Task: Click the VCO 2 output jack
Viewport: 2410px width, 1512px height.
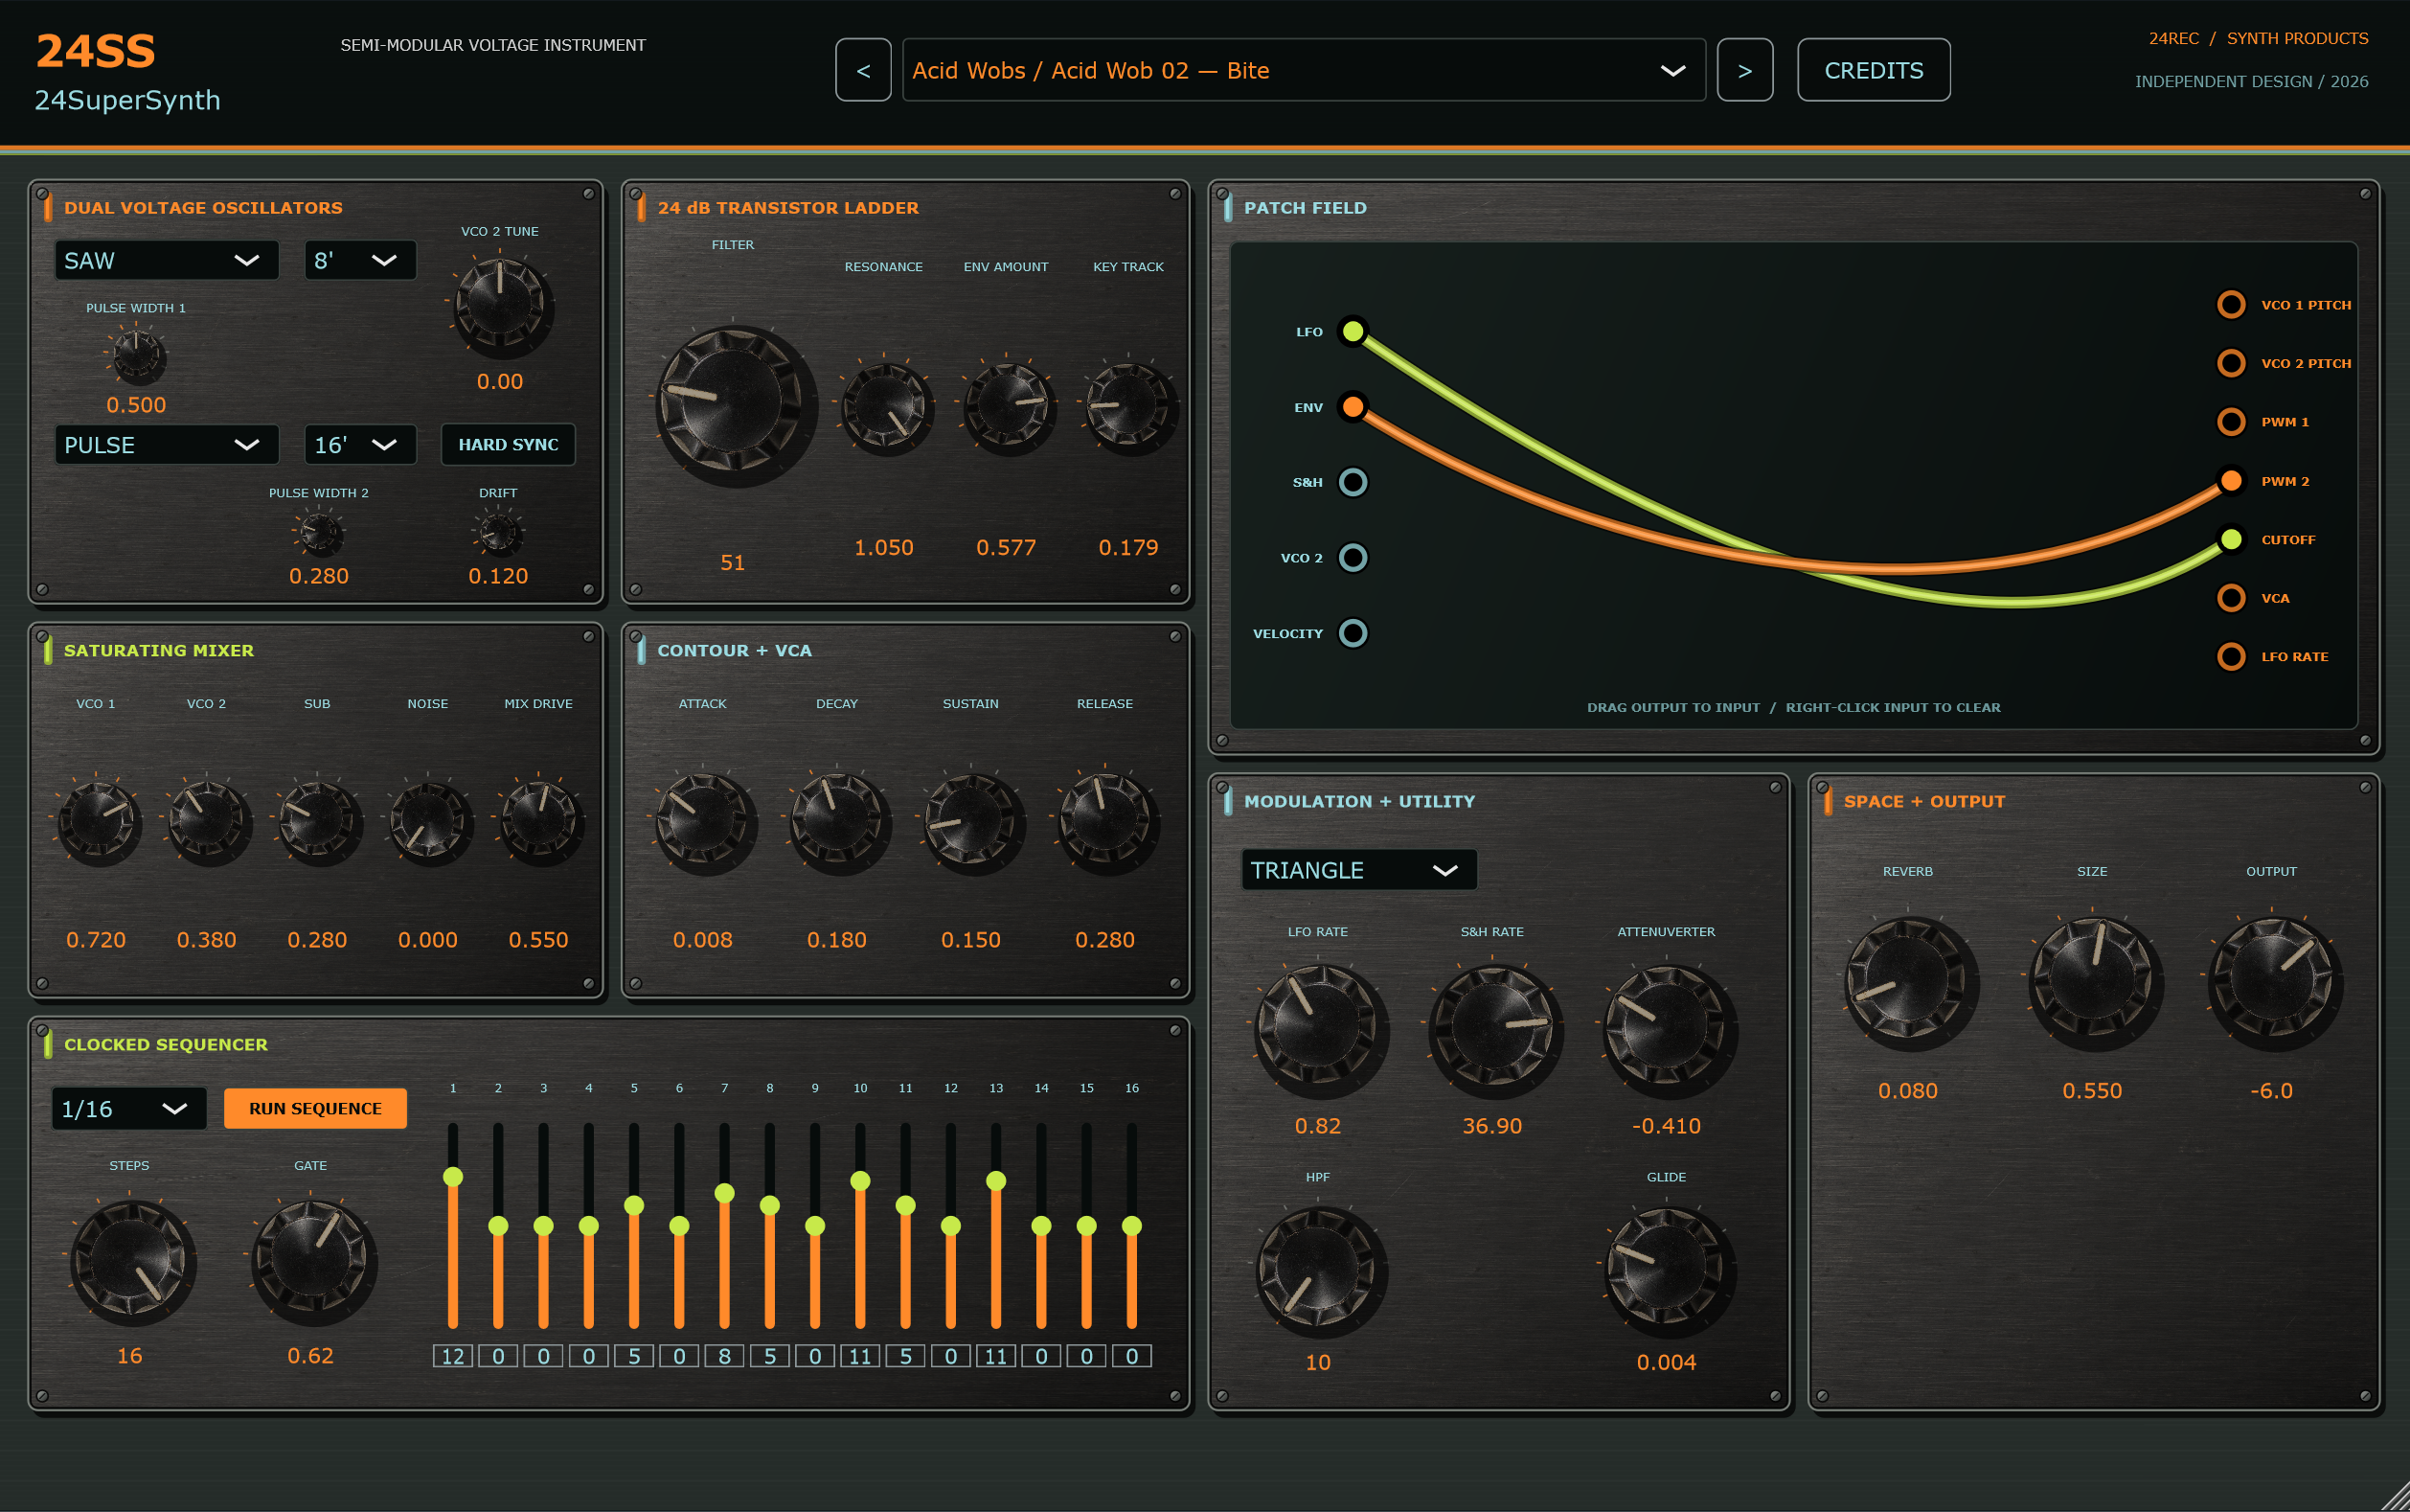Action: [x=1353, y=557]
